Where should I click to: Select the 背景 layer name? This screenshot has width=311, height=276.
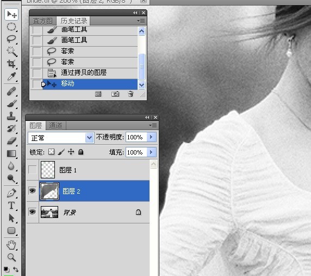pos(70,213)
